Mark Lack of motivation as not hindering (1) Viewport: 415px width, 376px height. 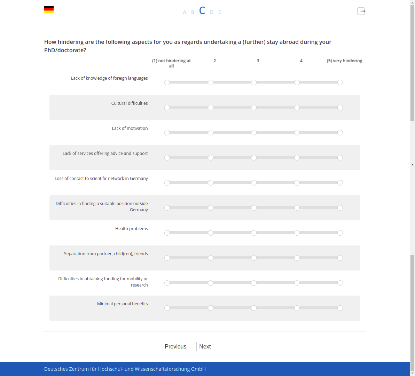pos(167,133)
